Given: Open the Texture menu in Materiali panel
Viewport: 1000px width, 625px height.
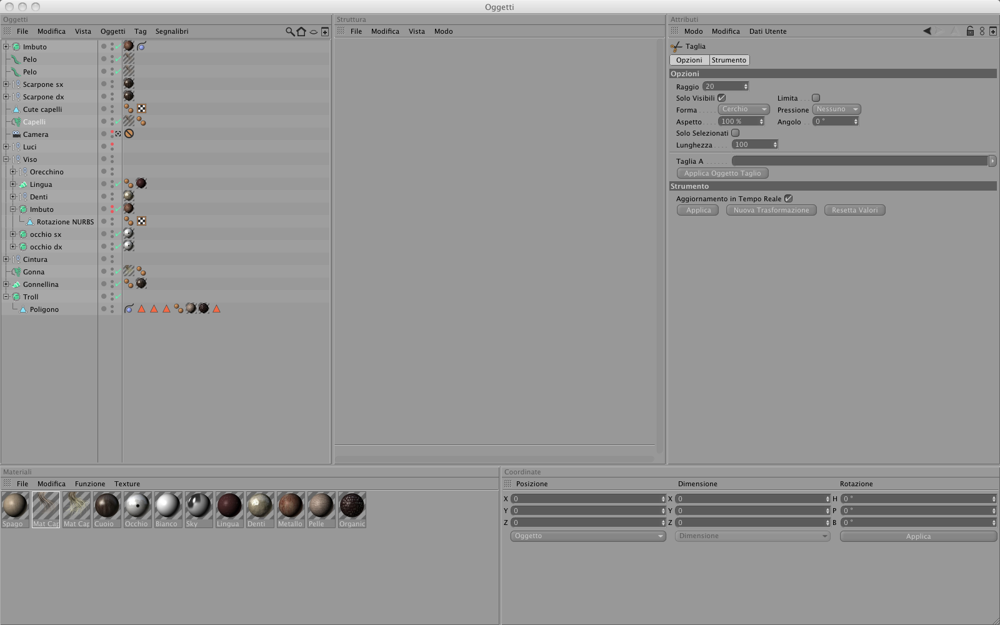Looking at the screenshot, I should tap(127, 484).
